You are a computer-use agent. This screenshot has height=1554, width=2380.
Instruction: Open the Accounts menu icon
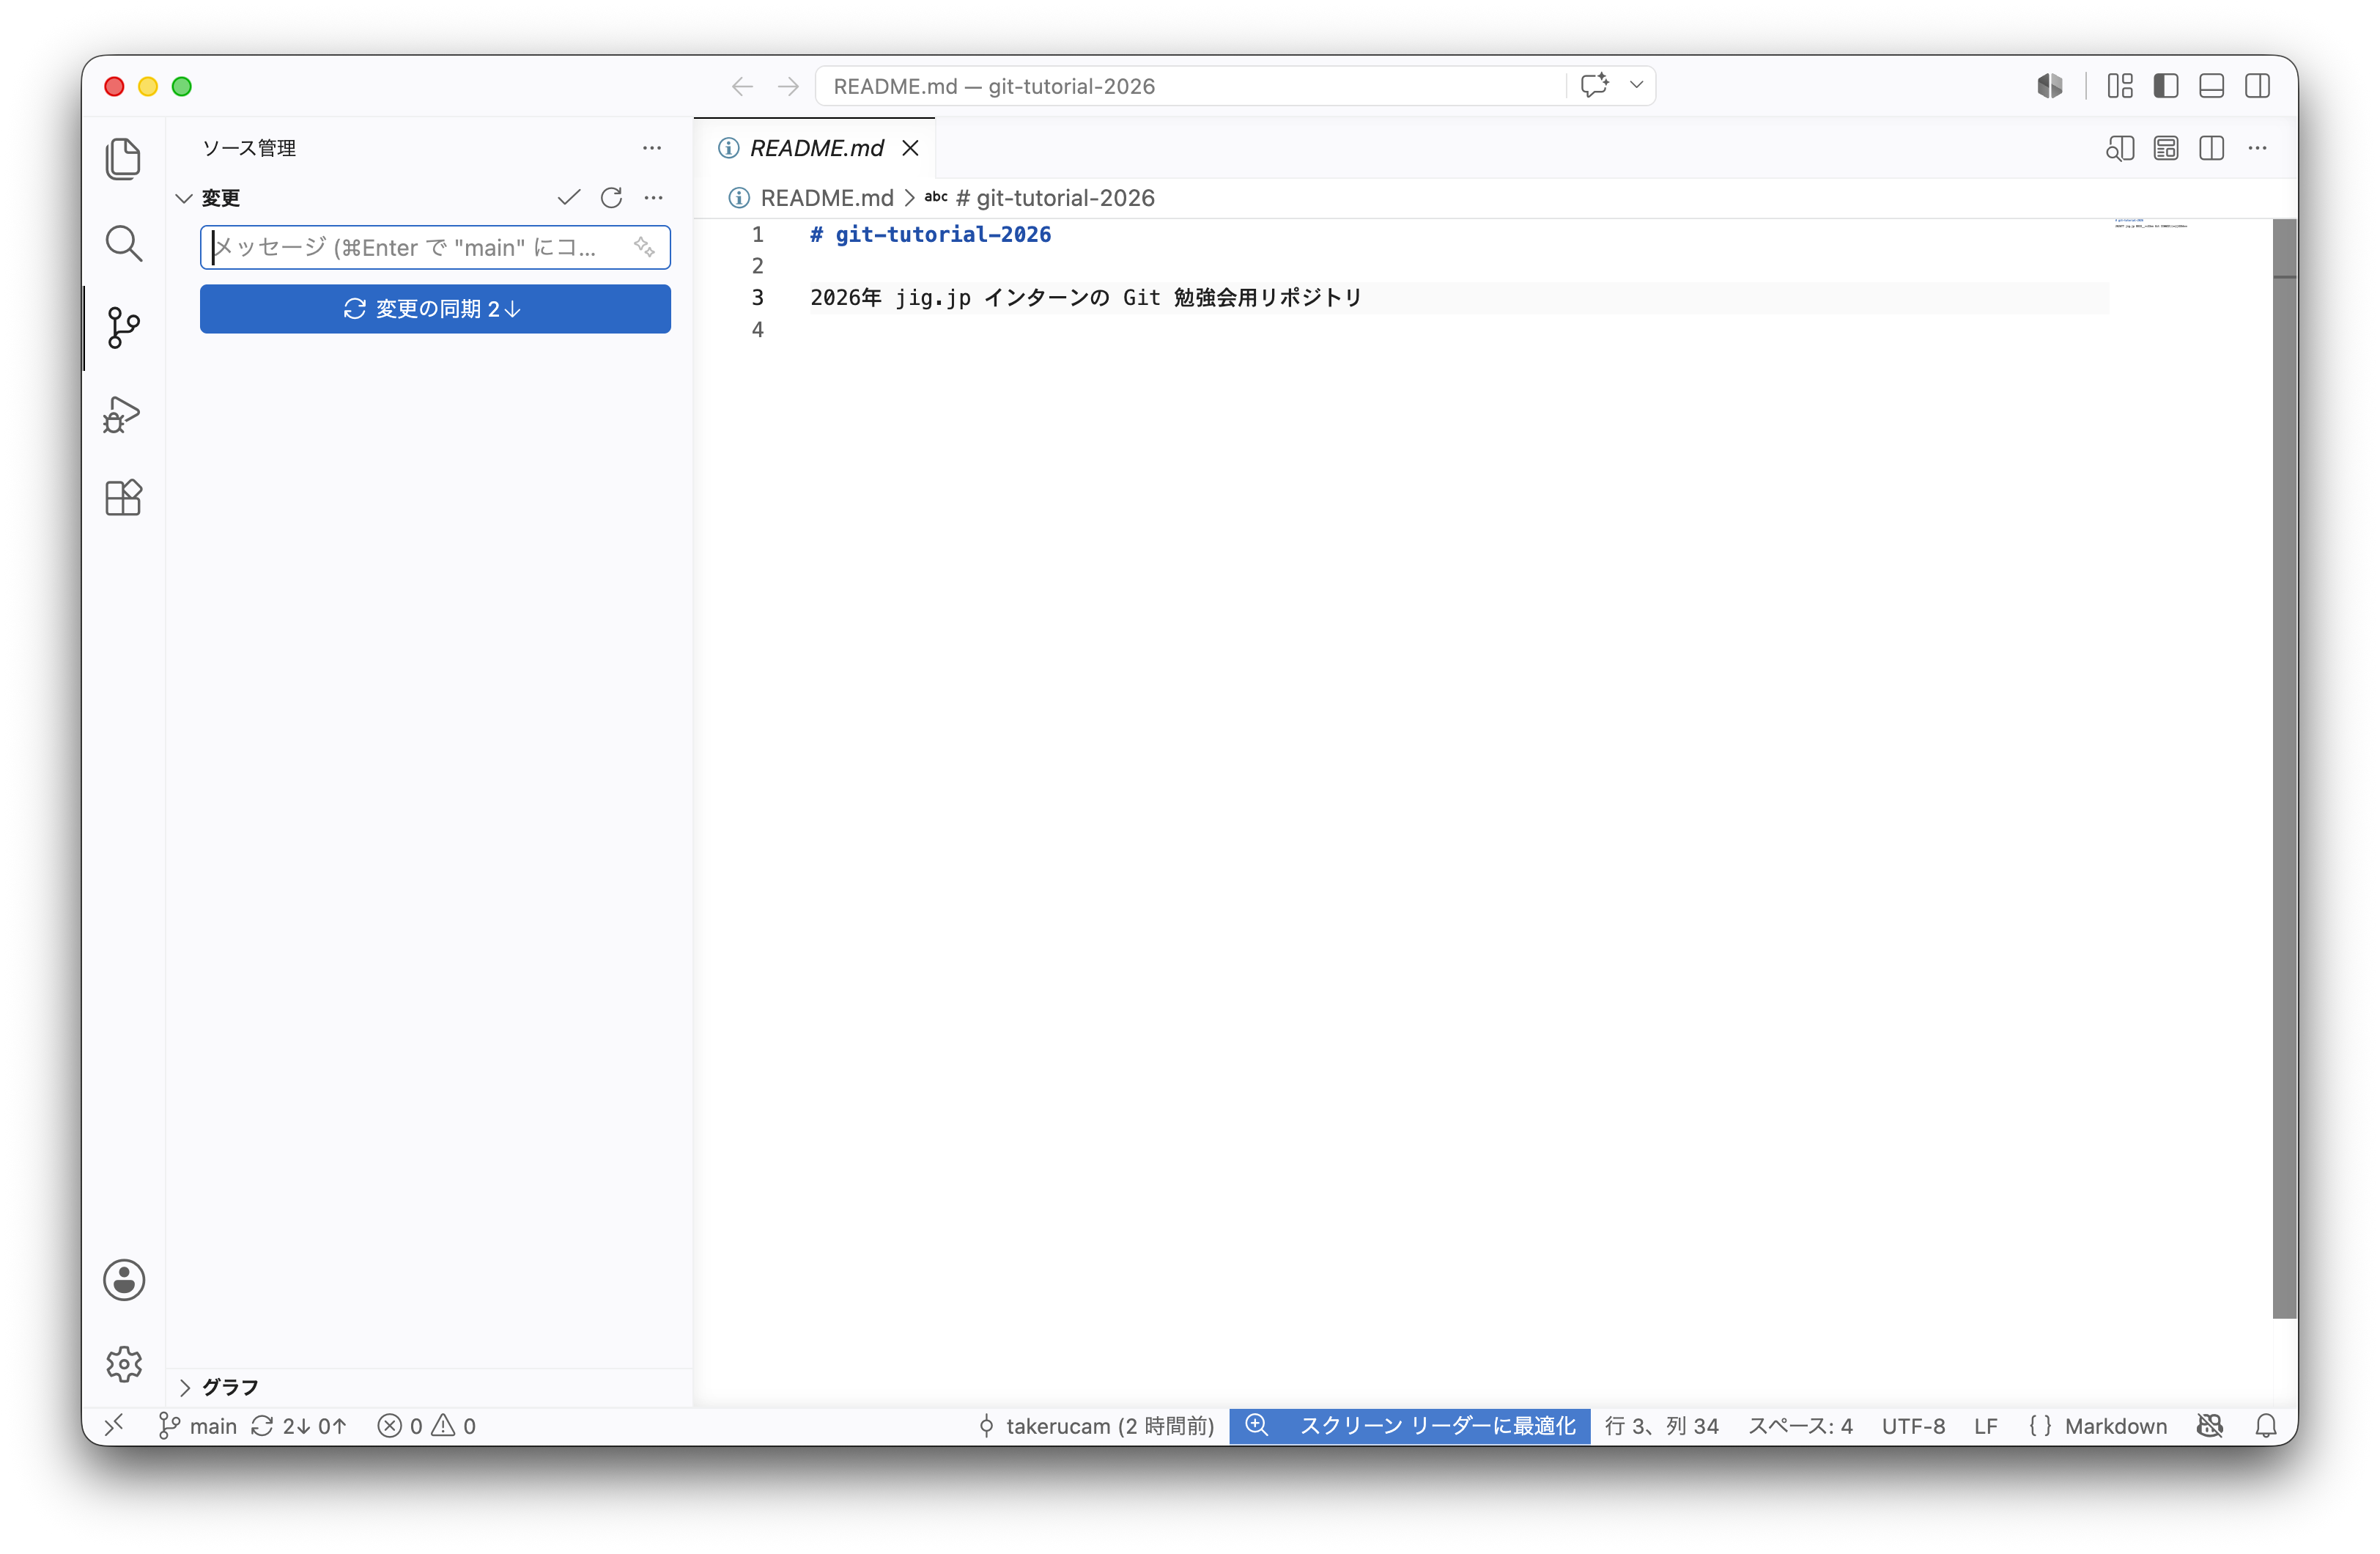[x=124, y=1280]
